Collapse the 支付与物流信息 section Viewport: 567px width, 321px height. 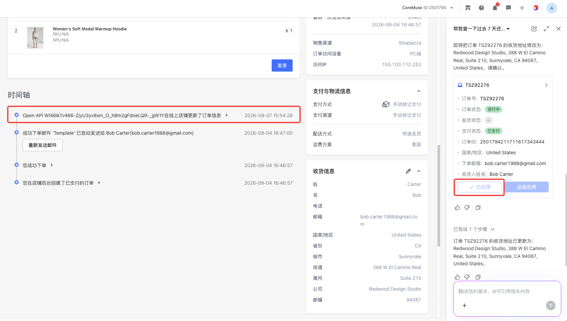pos(419,91)
